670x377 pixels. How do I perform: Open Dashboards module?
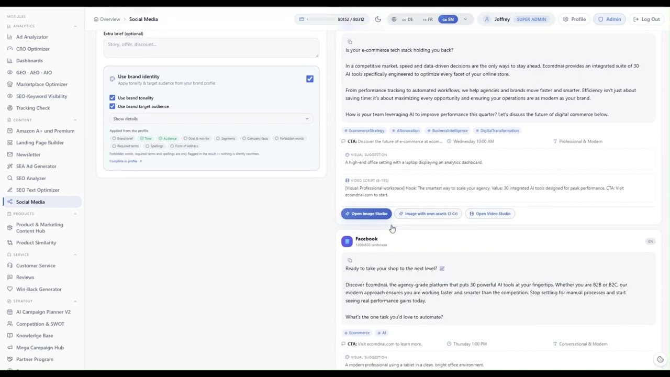(x=29, y=61)
